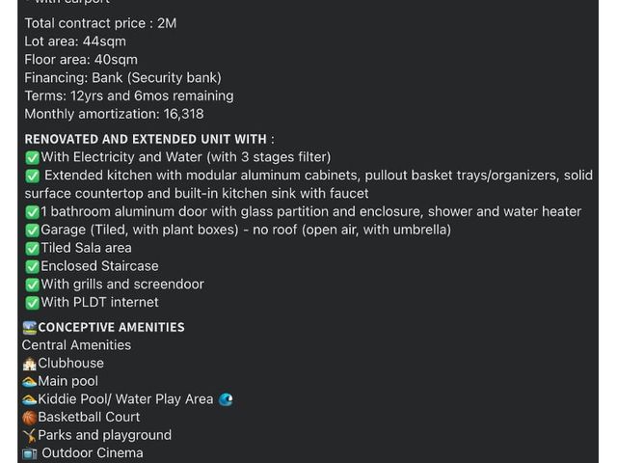Click green checkmark beside Garage line
Viewport: 617px width, 463px height.
pyautogui.click(x=32, y=231)
